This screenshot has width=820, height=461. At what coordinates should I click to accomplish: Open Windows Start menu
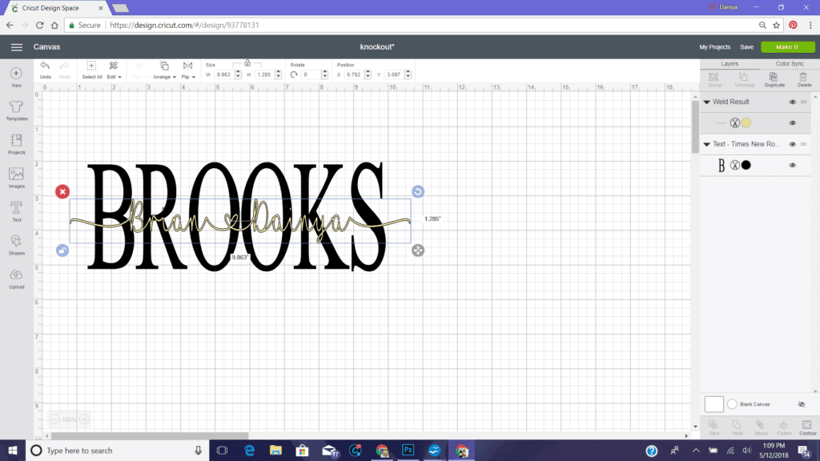(x=13, y=450)
